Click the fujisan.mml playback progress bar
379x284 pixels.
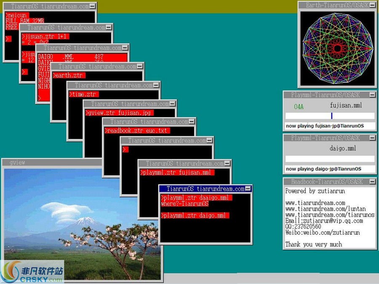[x=330, y=116]
